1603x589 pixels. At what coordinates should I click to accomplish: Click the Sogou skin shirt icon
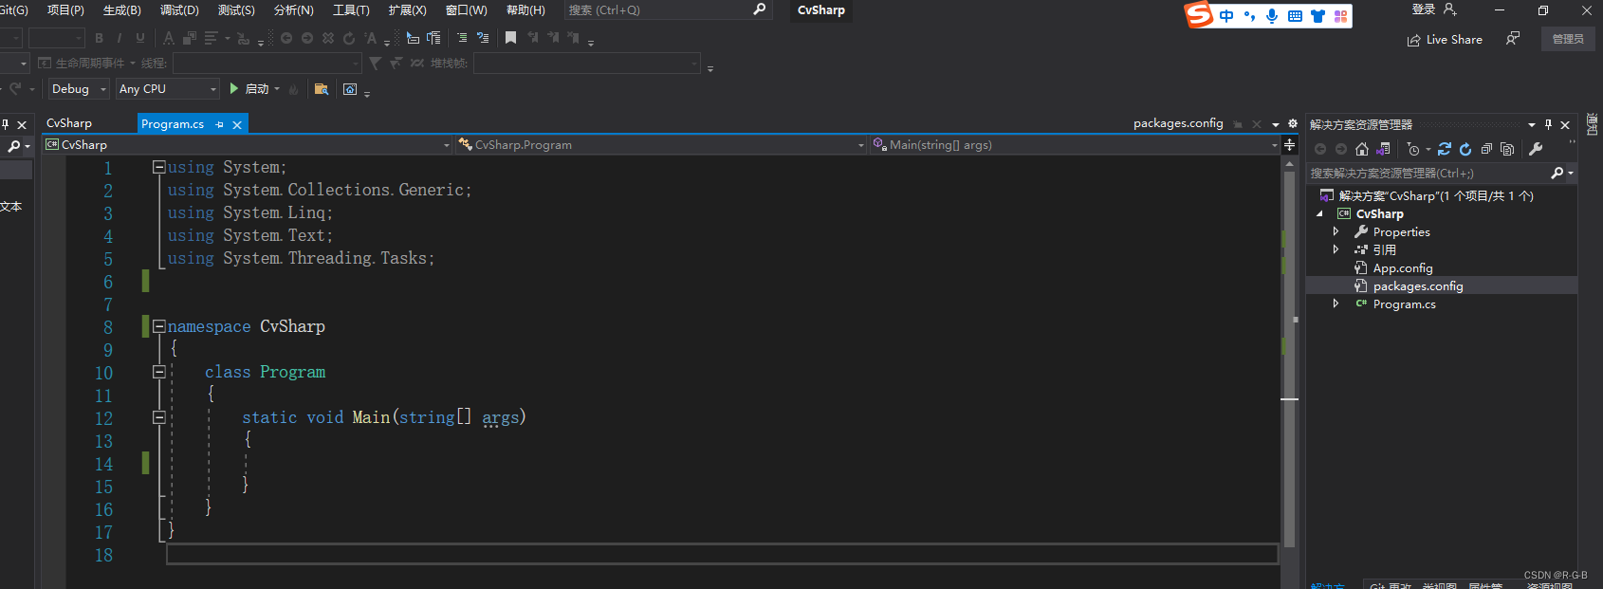tap(1317, 16)
